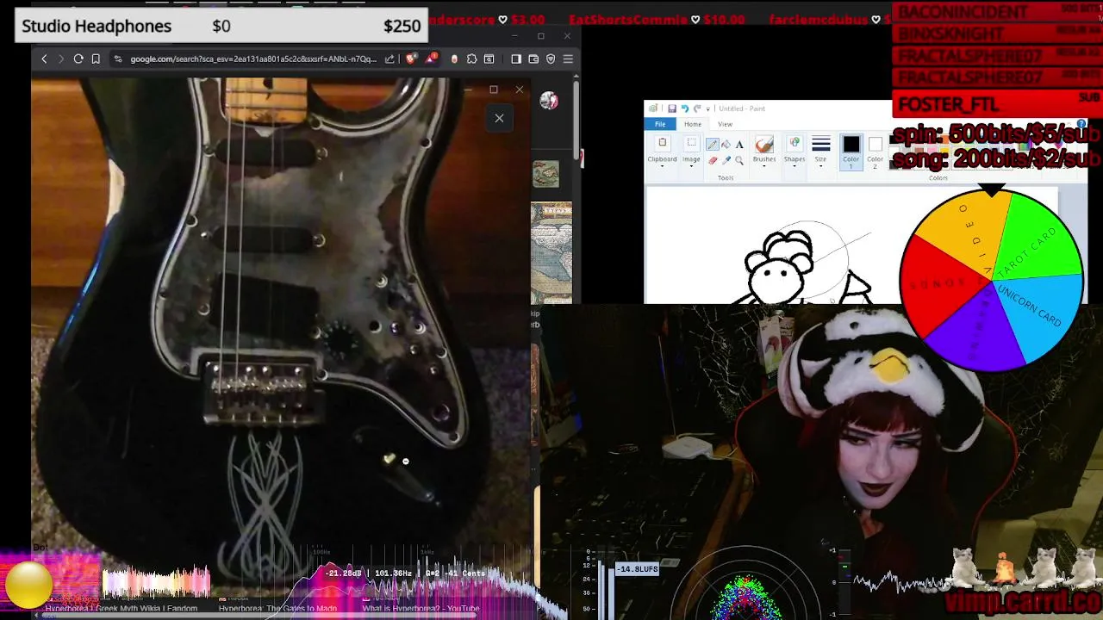1103x620 pixels.
Task: Go back in the browser
Action: (44, 59)
